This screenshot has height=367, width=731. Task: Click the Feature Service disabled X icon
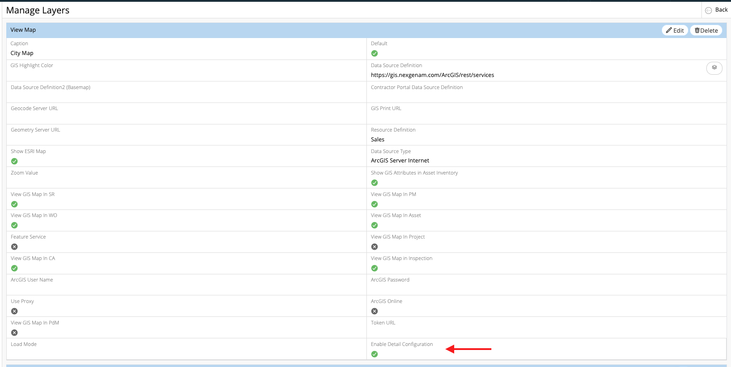[14, 247]
